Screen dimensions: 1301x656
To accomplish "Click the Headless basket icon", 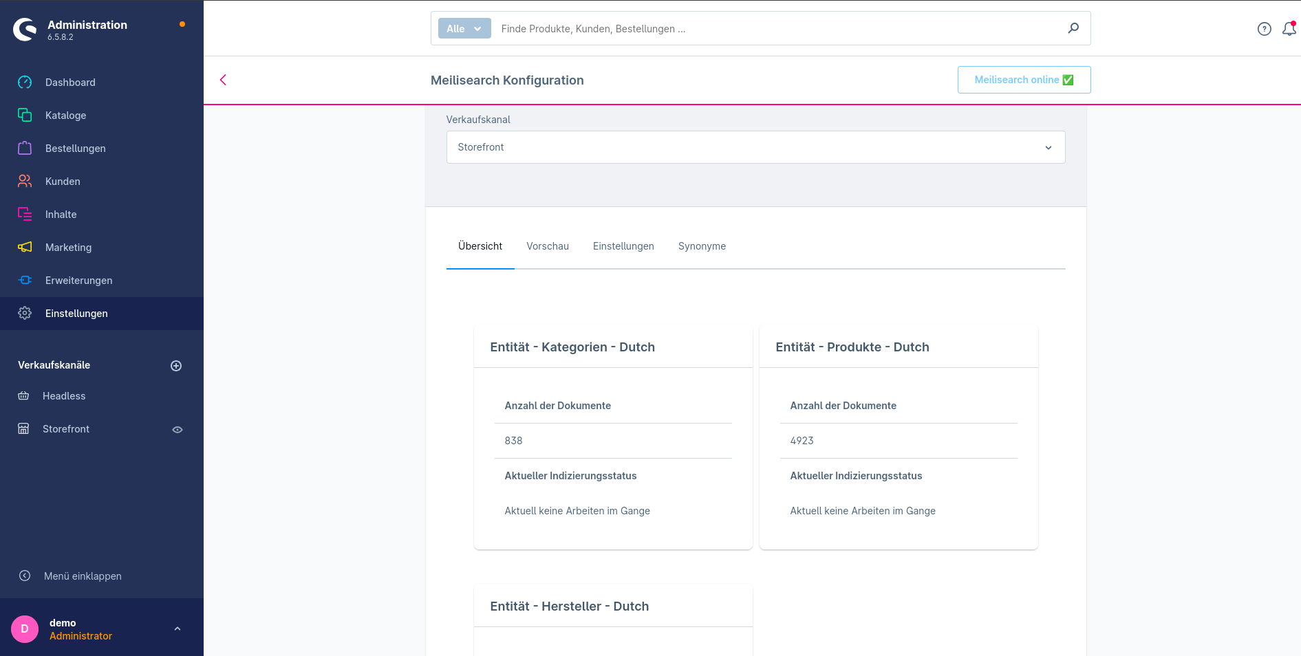I will [x=23, y=396].
